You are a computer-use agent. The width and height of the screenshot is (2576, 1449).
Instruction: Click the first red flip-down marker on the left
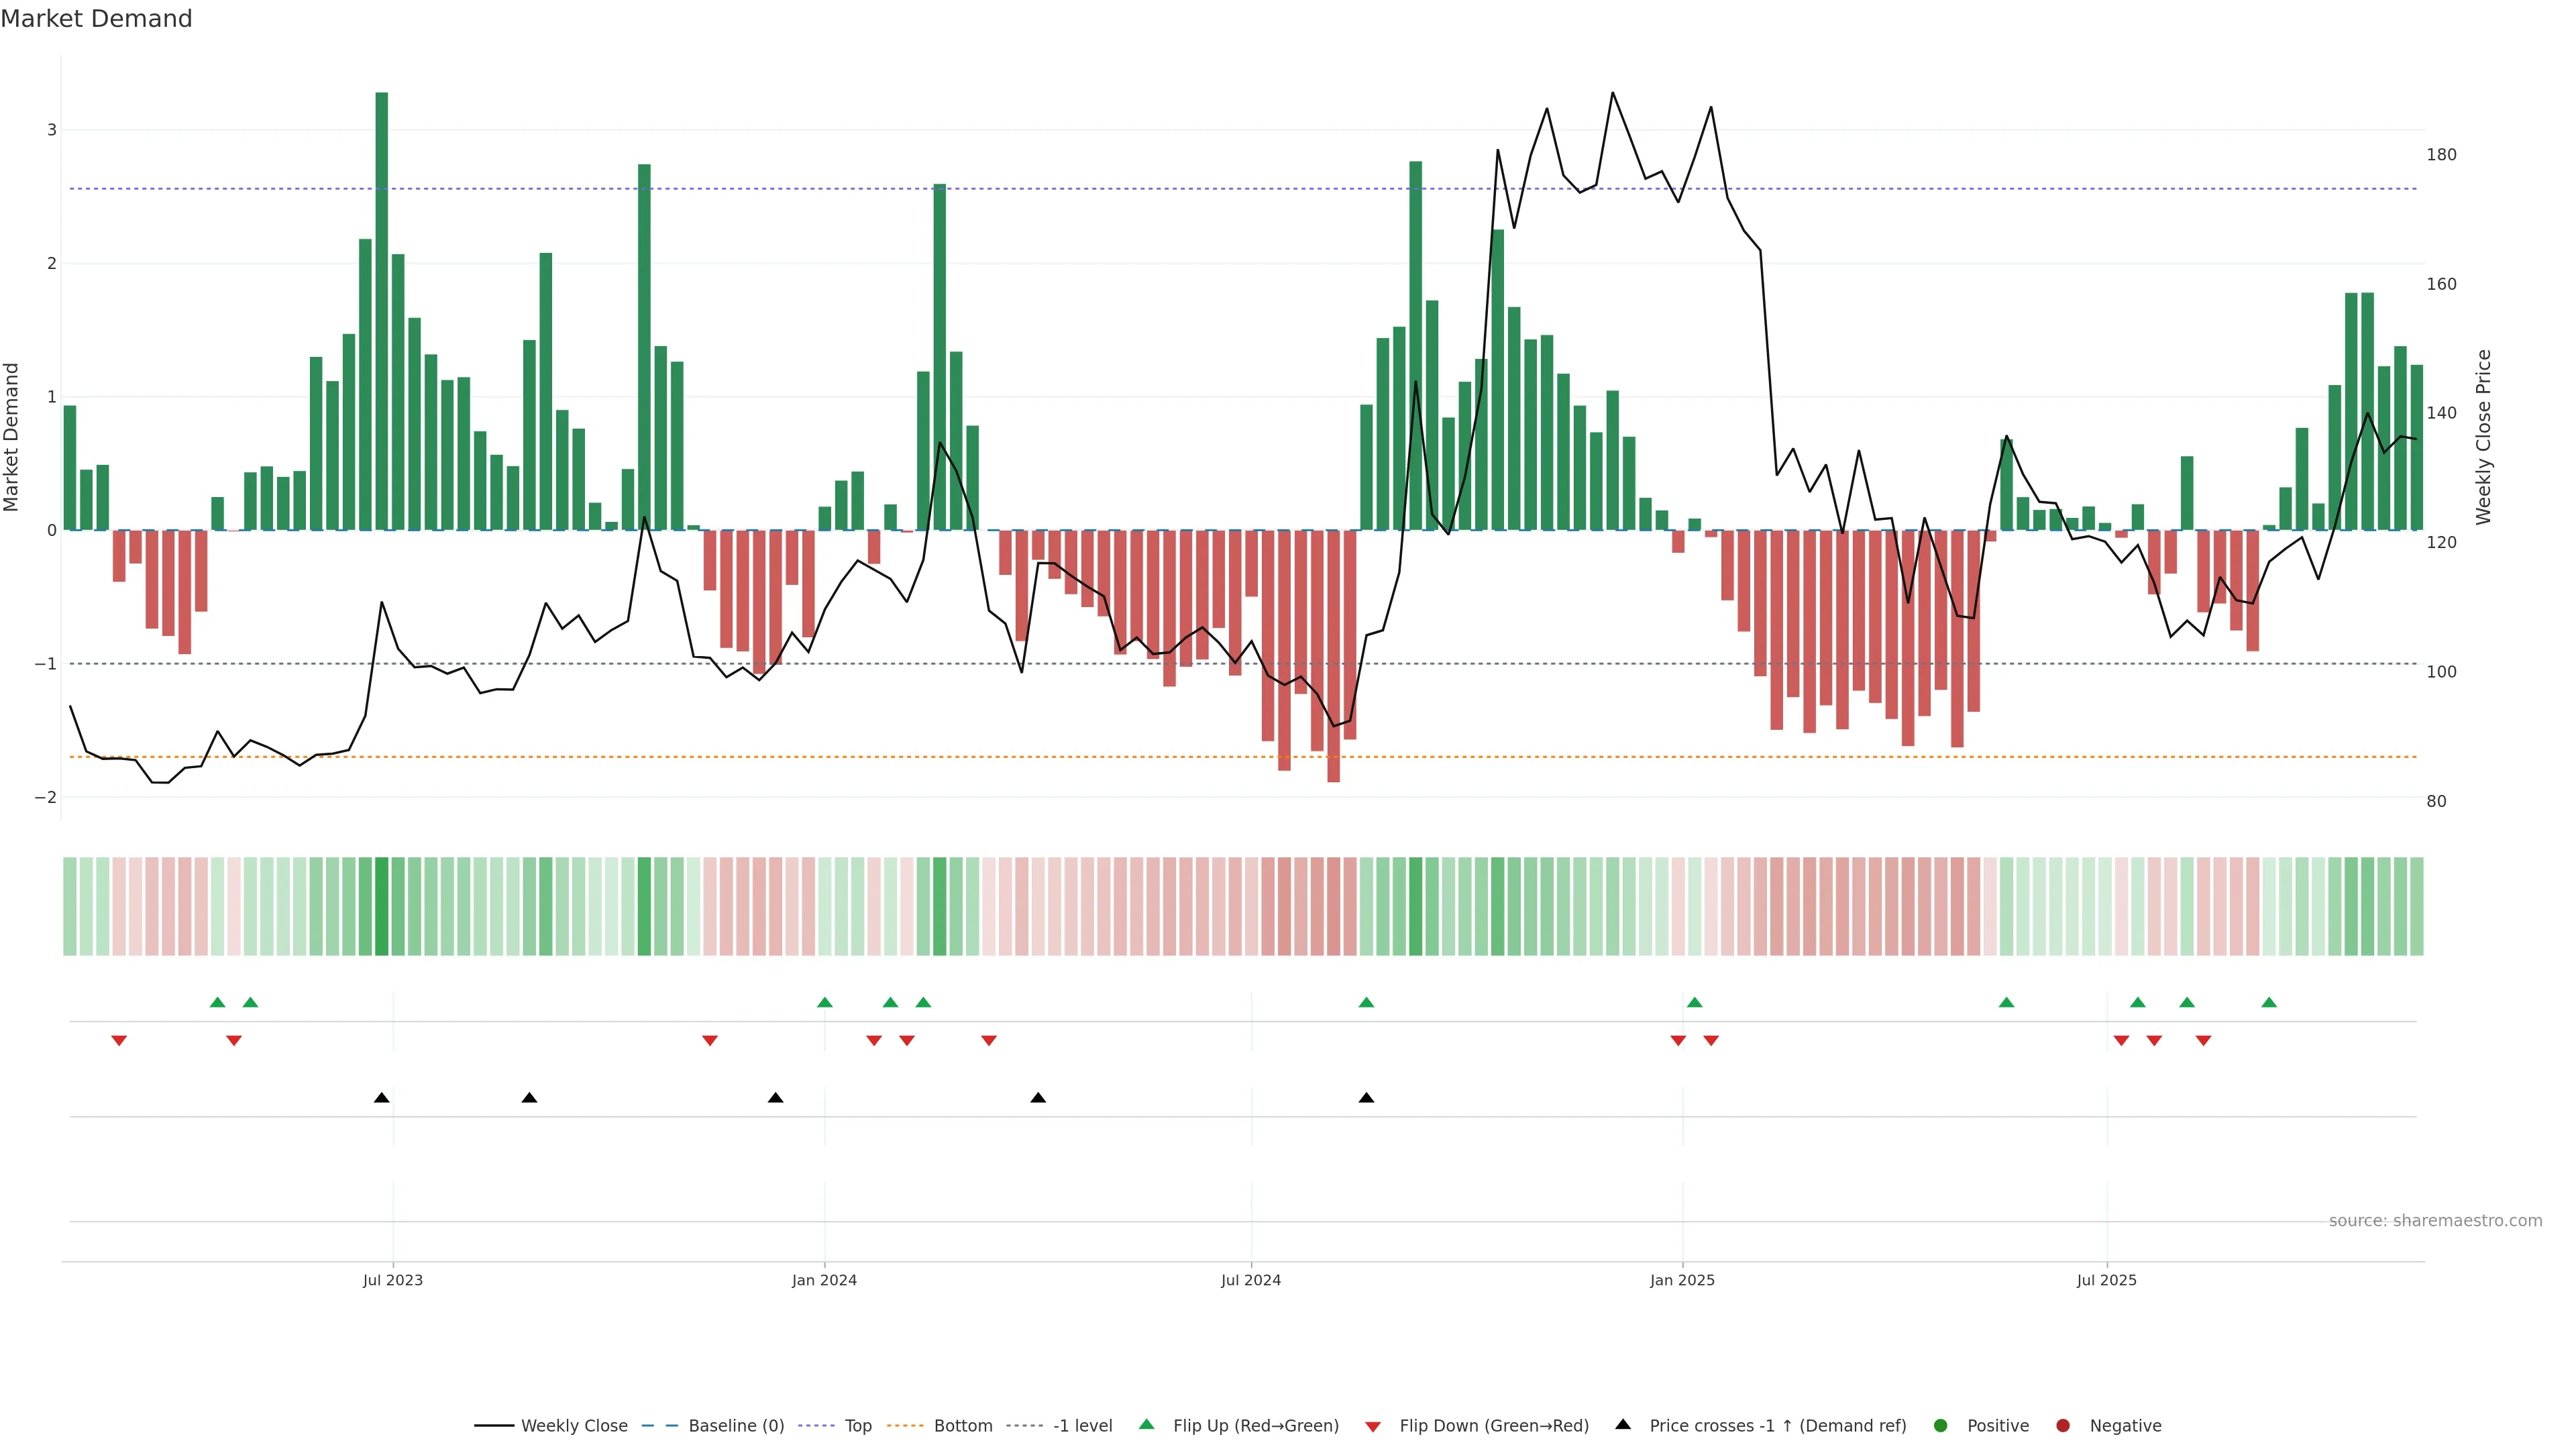119,1041
